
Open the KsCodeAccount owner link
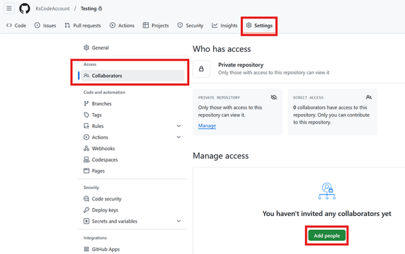click(x=52, y=8)
